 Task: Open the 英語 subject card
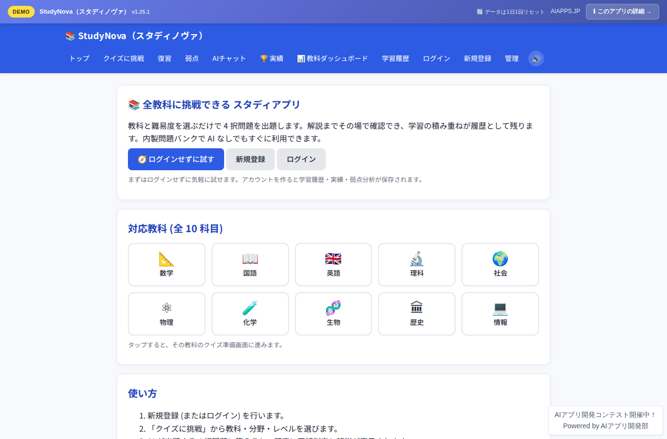[333, 264]
